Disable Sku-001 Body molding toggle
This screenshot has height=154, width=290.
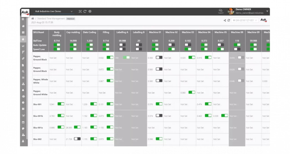61,104
